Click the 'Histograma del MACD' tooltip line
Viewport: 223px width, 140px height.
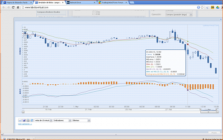click(166, 74)
